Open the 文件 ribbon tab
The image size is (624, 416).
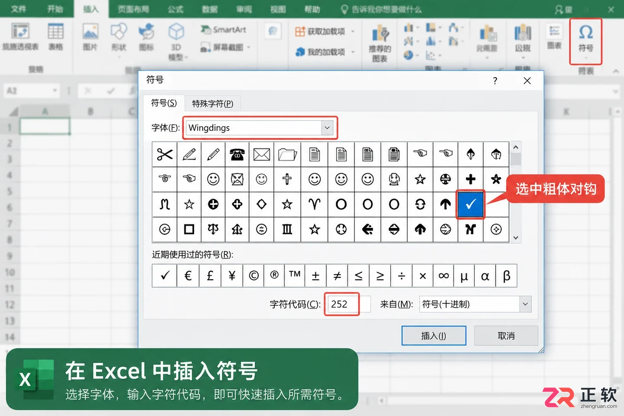point(18,9)
